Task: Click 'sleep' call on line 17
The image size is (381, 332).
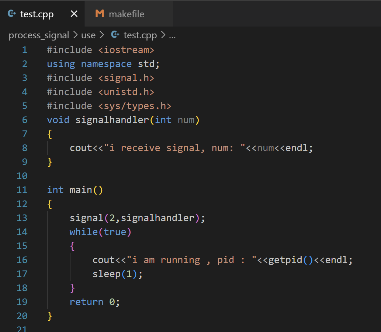Action: pyautogui.click(x=107, y=274)
